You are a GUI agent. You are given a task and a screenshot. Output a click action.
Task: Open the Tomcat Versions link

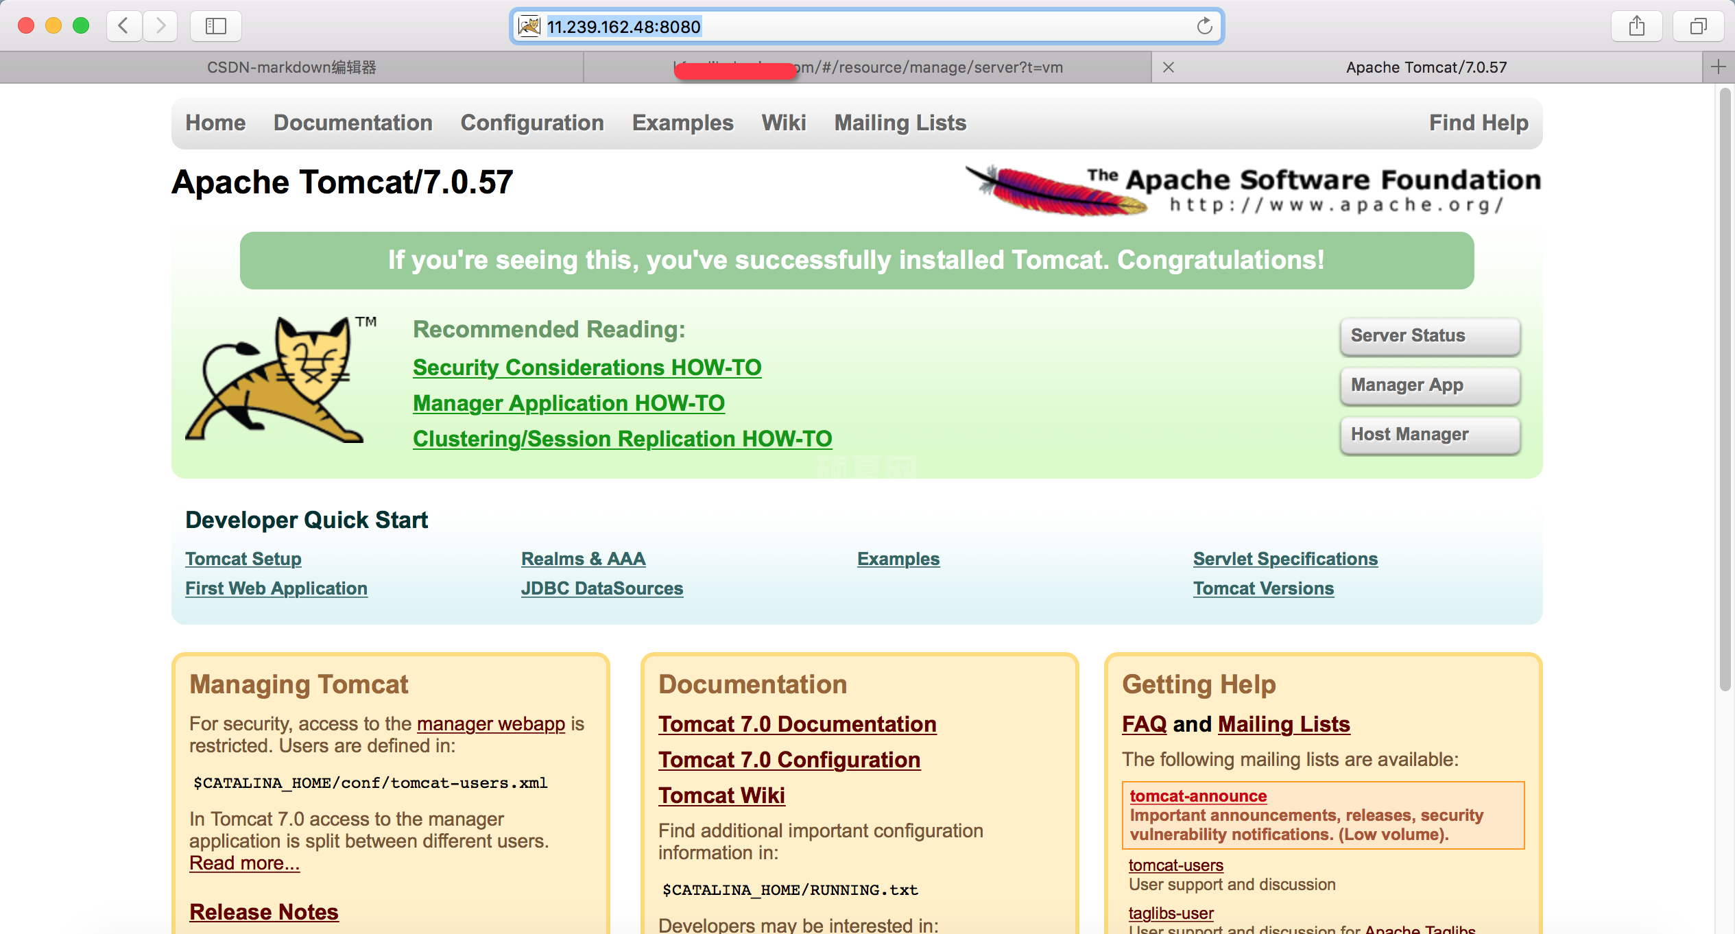pos(1263,588)
